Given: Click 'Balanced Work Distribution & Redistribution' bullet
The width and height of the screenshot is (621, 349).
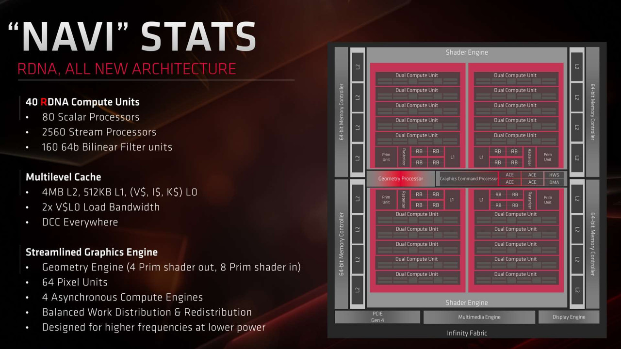Looking at the screenshot, I should click(147, 312).
